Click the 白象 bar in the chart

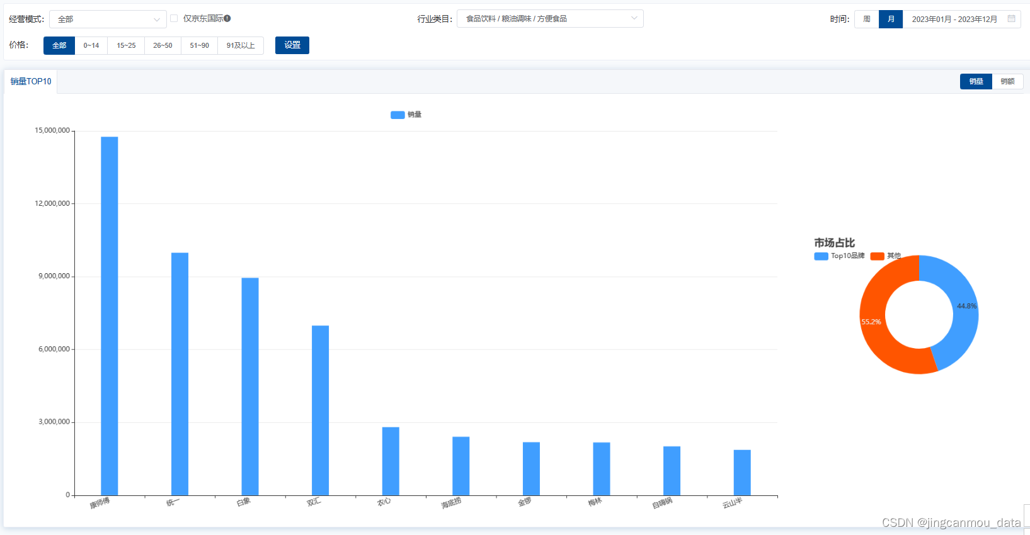tap(250, 386)
